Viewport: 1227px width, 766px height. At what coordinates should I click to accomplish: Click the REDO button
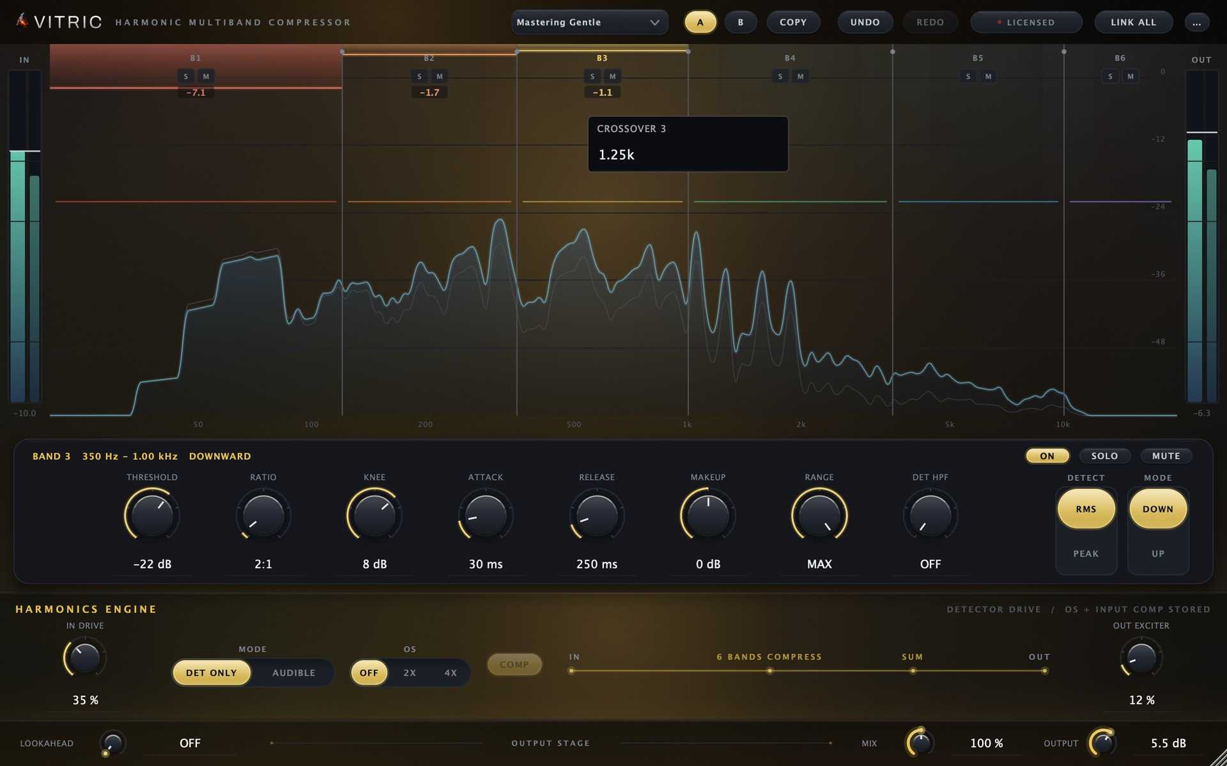coord(930,22)
